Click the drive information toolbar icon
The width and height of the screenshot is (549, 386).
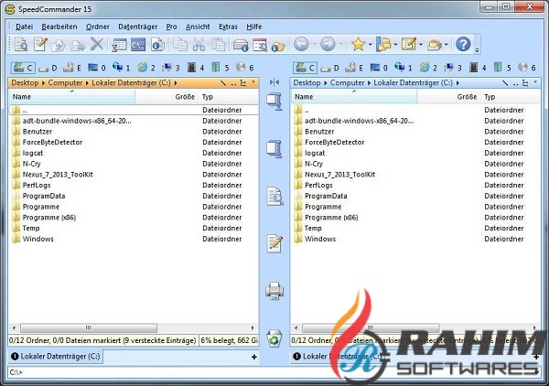(x=241, y=45)
